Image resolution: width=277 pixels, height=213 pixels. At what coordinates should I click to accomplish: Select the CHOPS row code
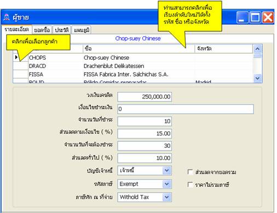coord(37,57)
